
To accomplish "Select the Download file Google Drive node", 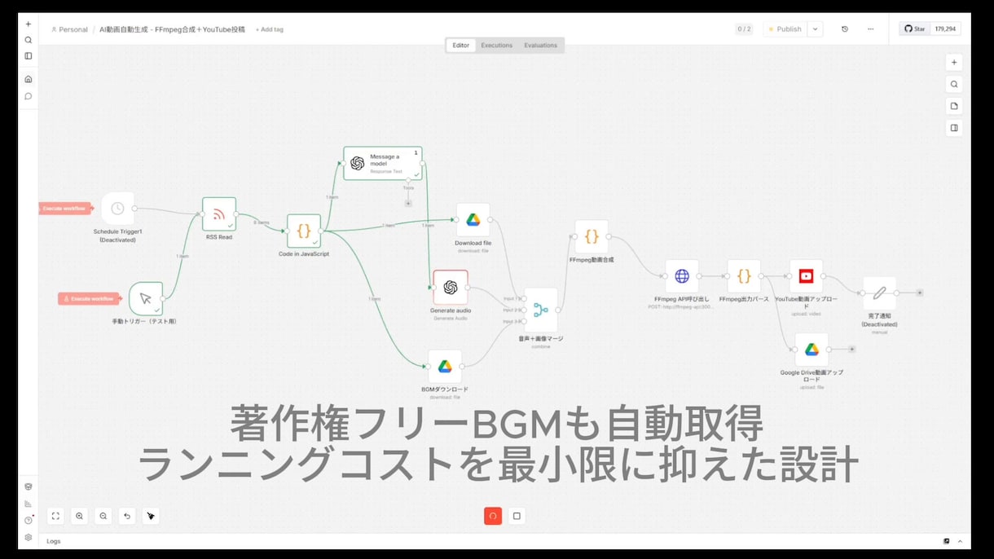I will pos(473,220).
